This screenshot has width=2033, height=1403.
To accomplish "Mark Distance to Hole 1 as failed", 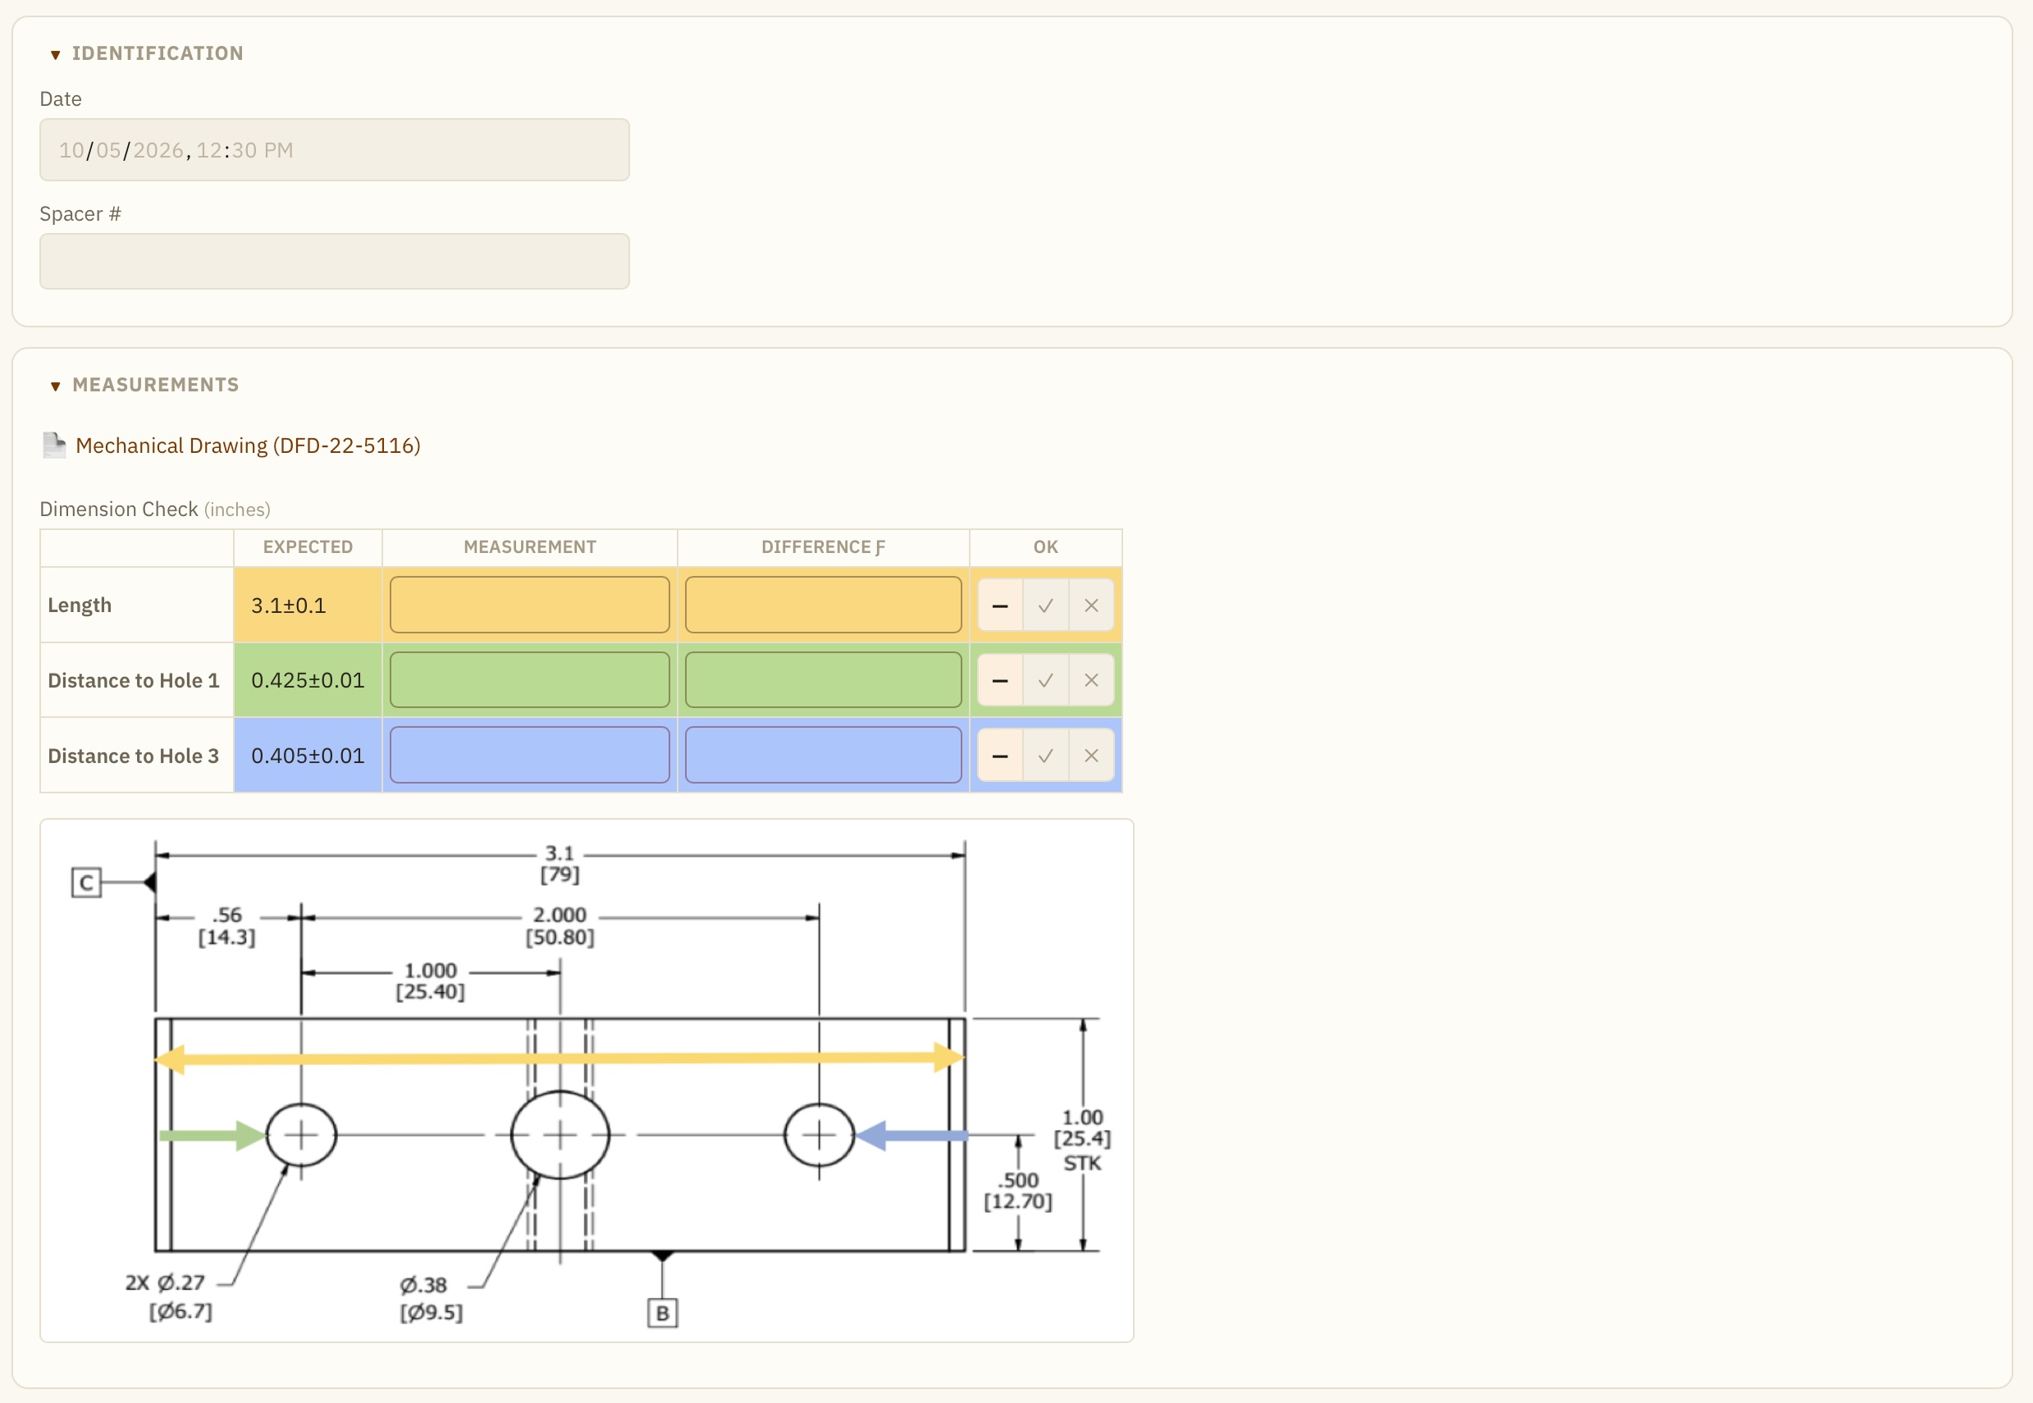I will (x=1092, y=680).
